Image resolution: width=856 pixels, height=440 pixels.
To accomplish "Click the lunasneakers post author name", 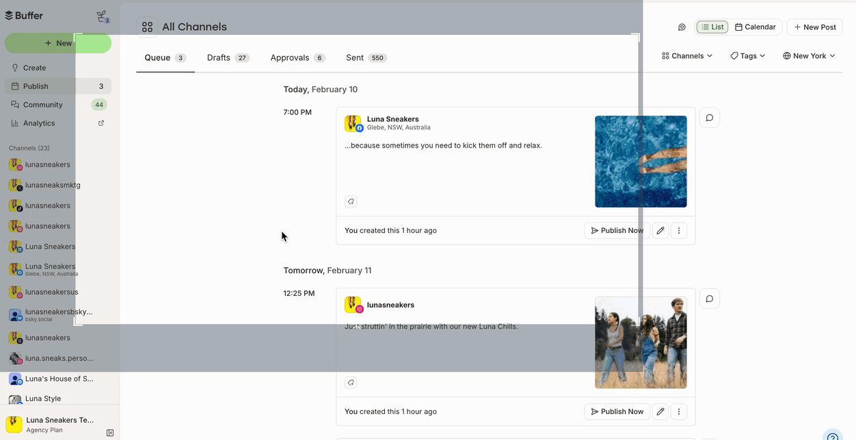I will [x=390, y=305].
